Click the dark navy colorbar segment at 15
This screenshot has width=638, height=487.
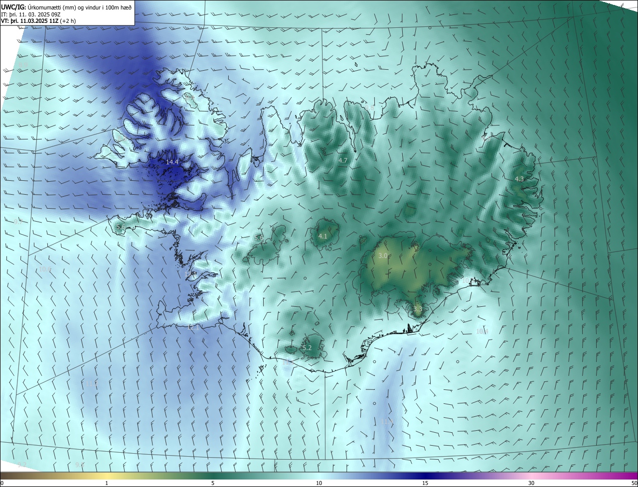pos(425,476)
